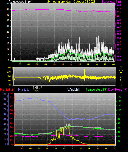Click the barometer axis value 30.1
The width and height of the screenshot is (128, 152).
pyautogui.click(x=119, y=12)
